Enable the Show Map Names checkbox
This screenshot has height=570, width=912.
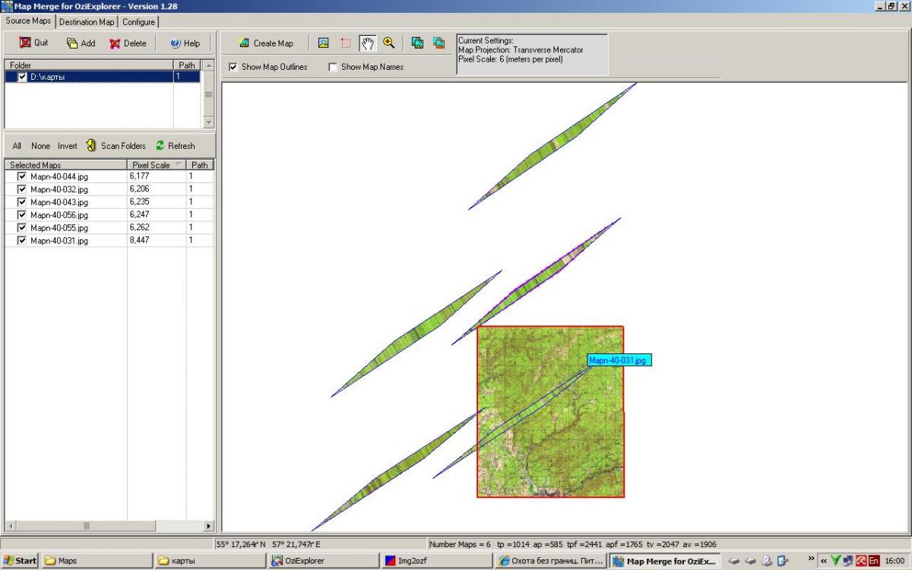click(x=333, y=67)
